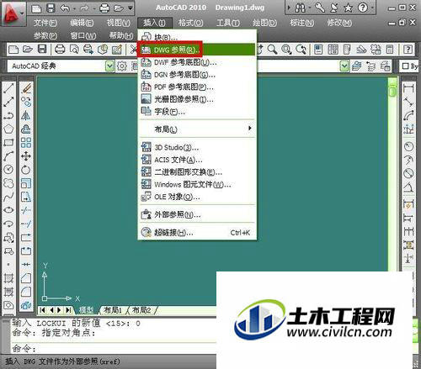
Task: Select the Spline tool in draw toolbar
Action: 8,197
